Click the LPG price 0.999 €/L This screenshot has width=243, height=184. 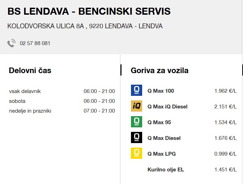pos(225,154)
